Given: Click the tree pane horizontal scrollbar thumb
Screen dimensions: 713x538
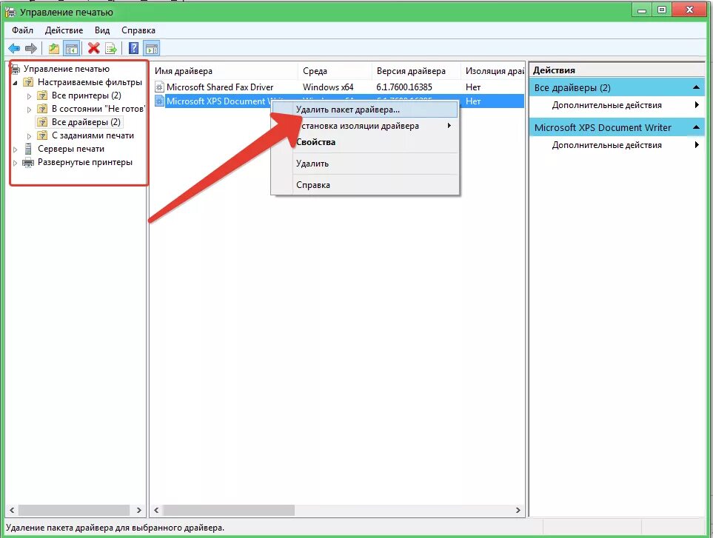Looking at the screenshot, I should [x=73, y=511].
